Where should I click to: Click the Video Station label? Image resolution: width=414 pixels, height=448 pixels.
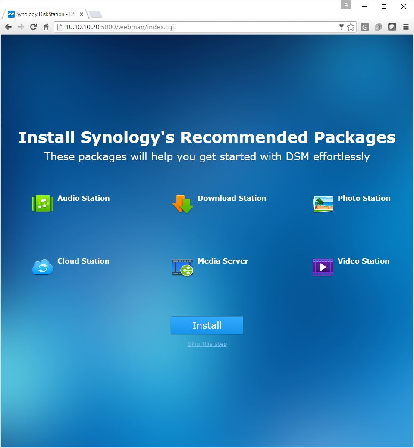364,261
